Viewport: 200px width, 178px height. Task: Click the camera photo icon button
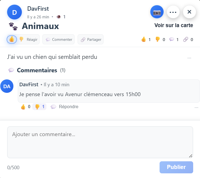pos(157,12)
